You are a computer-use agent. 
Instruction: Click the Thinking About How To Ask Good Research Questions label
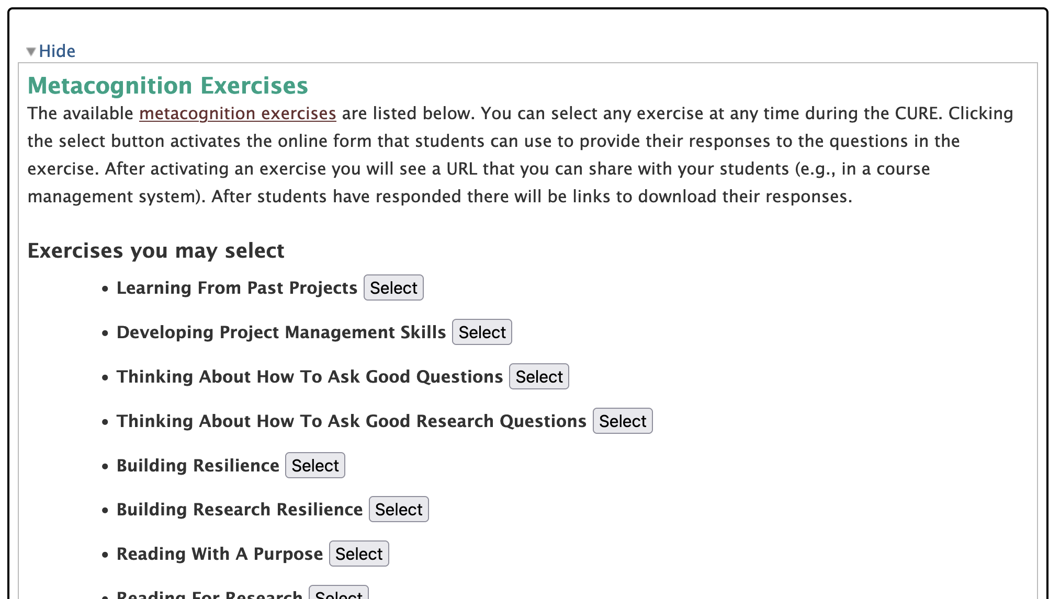click(x=351, y=421)
